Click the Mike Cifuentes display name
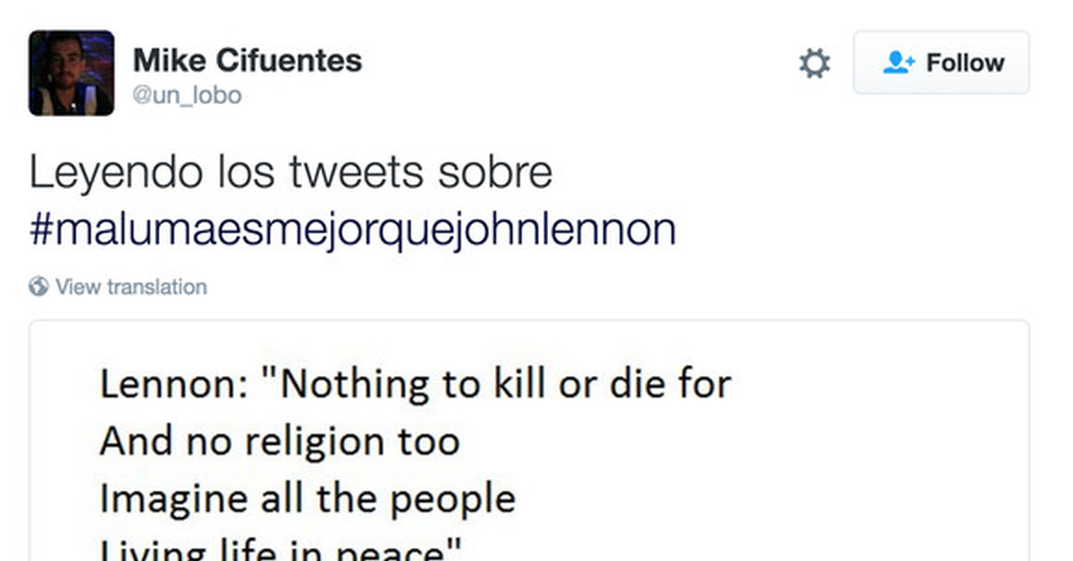 click(x=247, y=60)
